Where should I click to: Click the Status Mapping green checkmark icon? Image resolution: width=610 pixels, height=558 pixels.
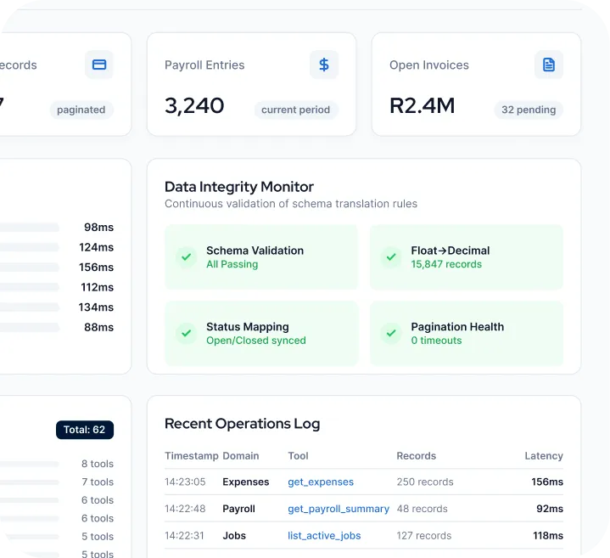click(x=187, y=333)
